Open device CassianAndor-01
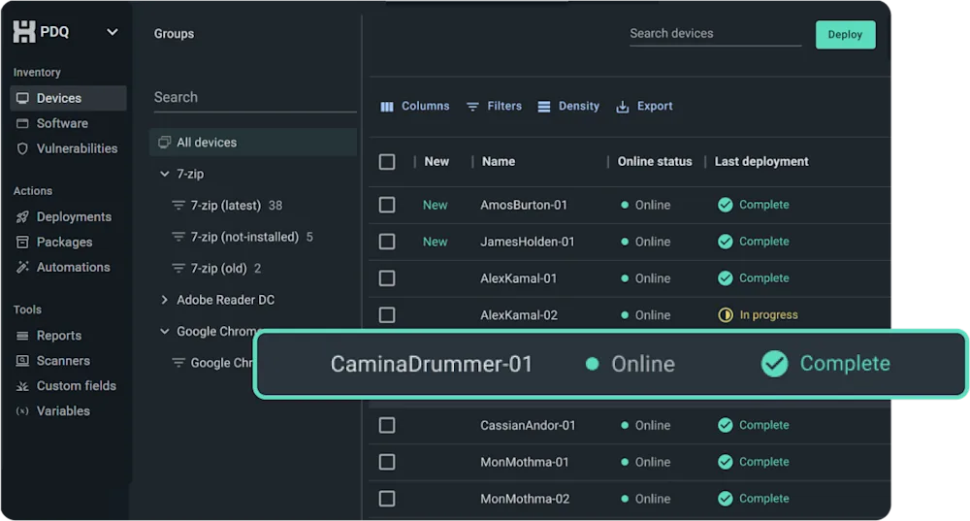970x521 pixels. (x=528, y=425)
